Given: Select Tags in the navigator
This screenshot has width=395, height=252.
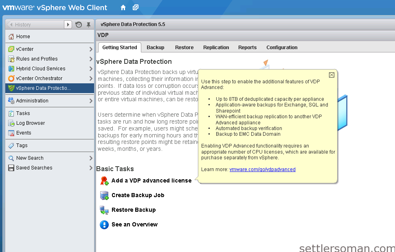Looking at the screenshot, I should coord(50,146).
